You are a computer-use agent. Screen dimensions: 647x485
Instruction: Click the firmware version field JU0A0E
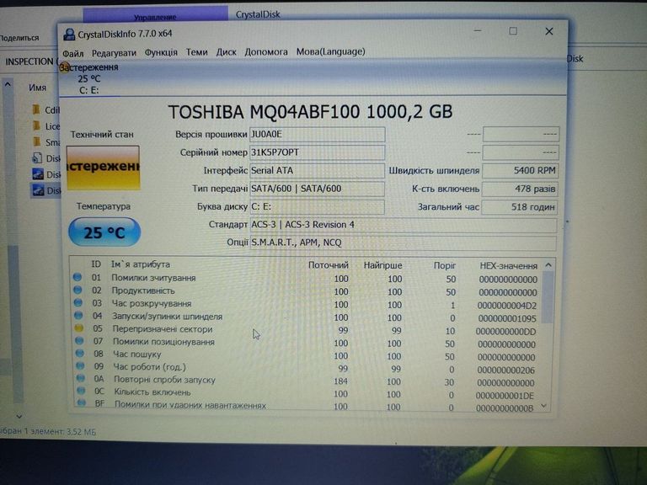tap(318, 135)
